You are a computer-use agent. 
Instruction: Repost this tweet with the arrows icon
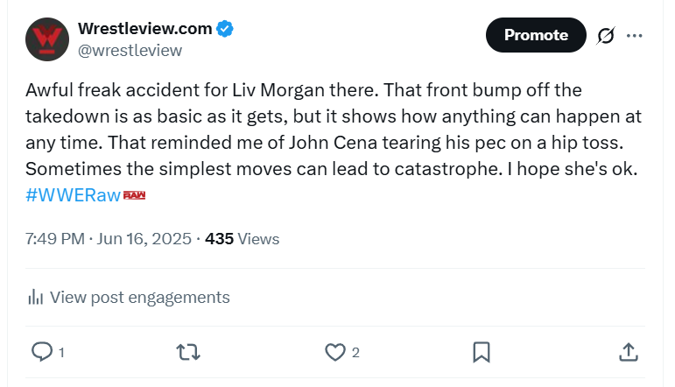pos(187,351)
